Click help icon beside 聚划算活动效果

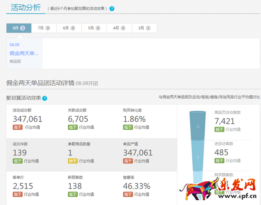(x=45, y=98)
